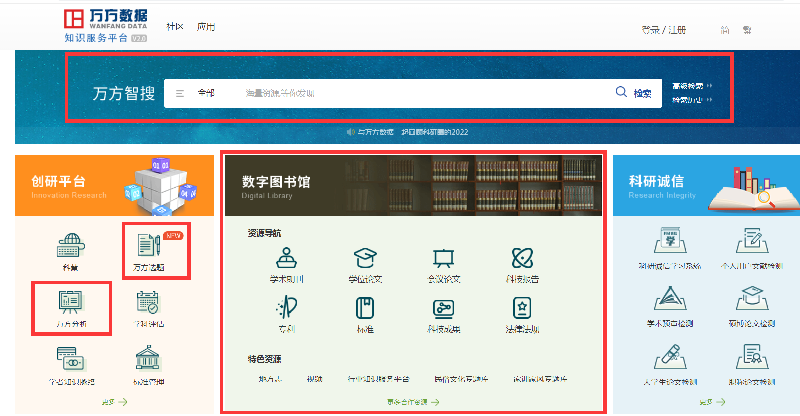
Task: Browse 学位论文 graduation cap icon
Action: click(365, 258)
